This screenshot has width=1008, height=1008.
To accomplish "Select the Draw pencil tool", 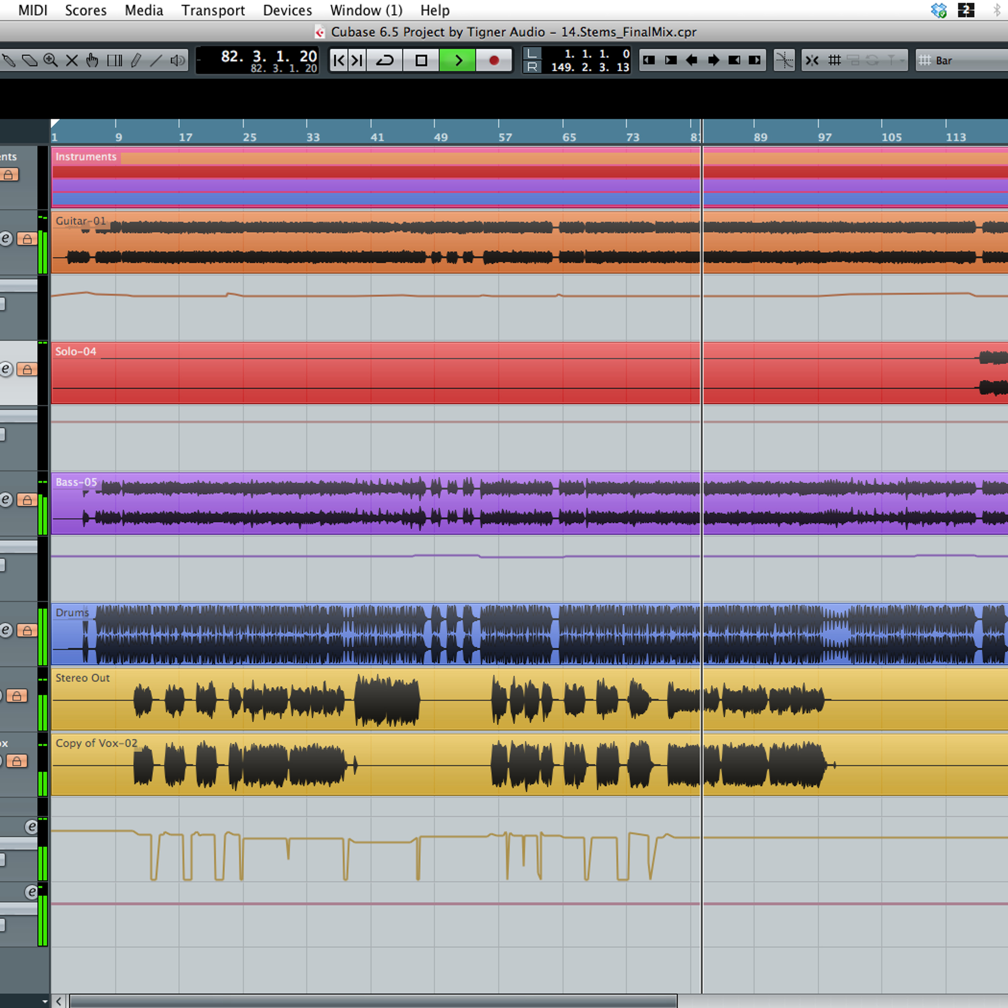I will [136, 60].
